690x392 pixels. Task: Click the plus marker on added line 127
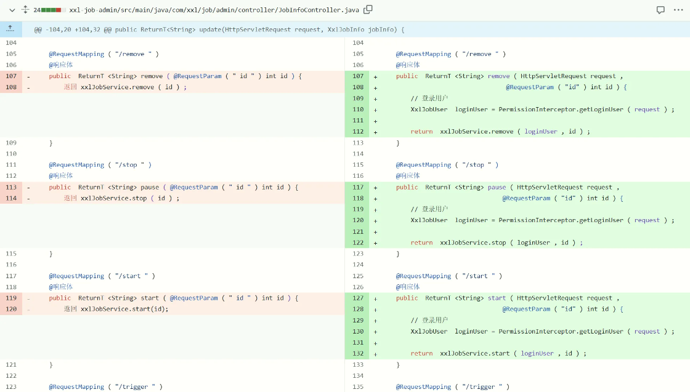click(375, 298)
